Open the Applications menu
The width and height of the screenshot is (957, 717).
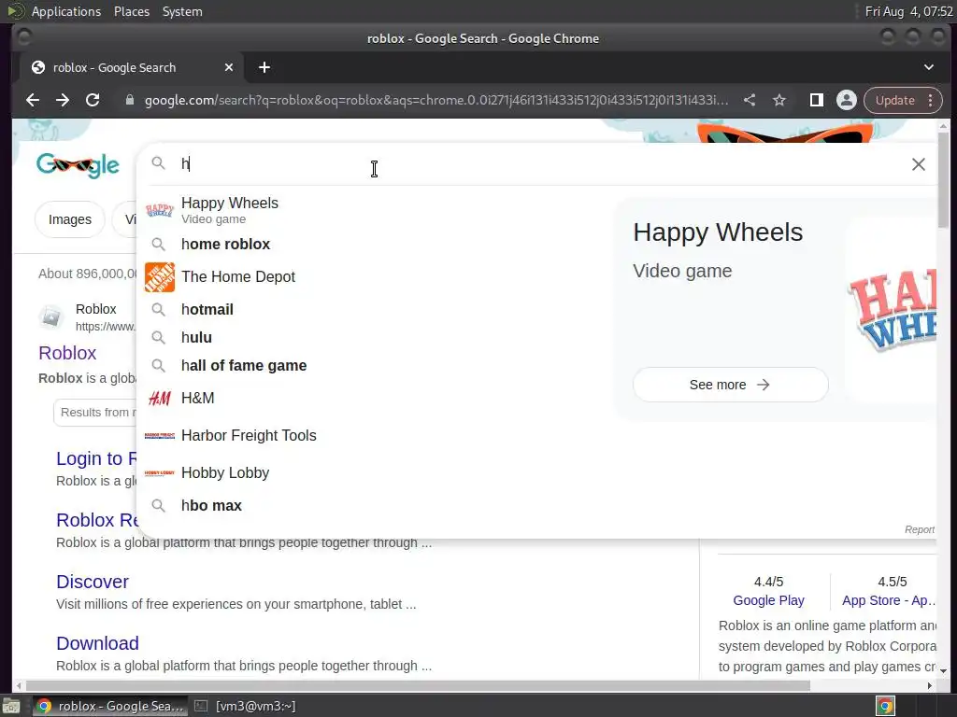pos(66,11)
